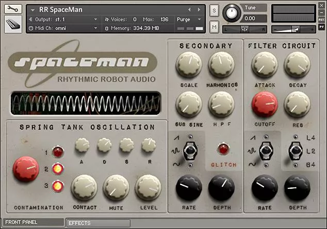
Task: Switch to the EFFECTS tab
Action: click(99, 223)
